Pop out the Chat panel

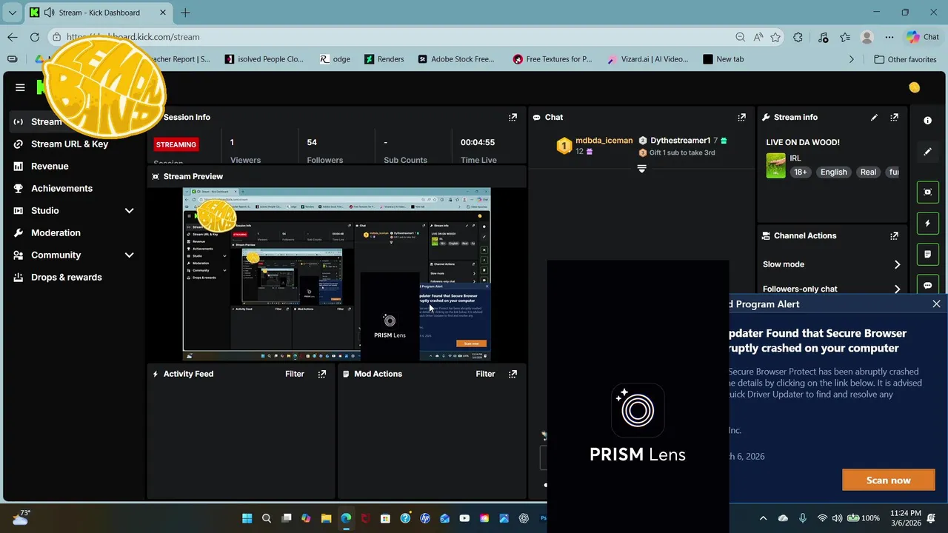point(741,117)
